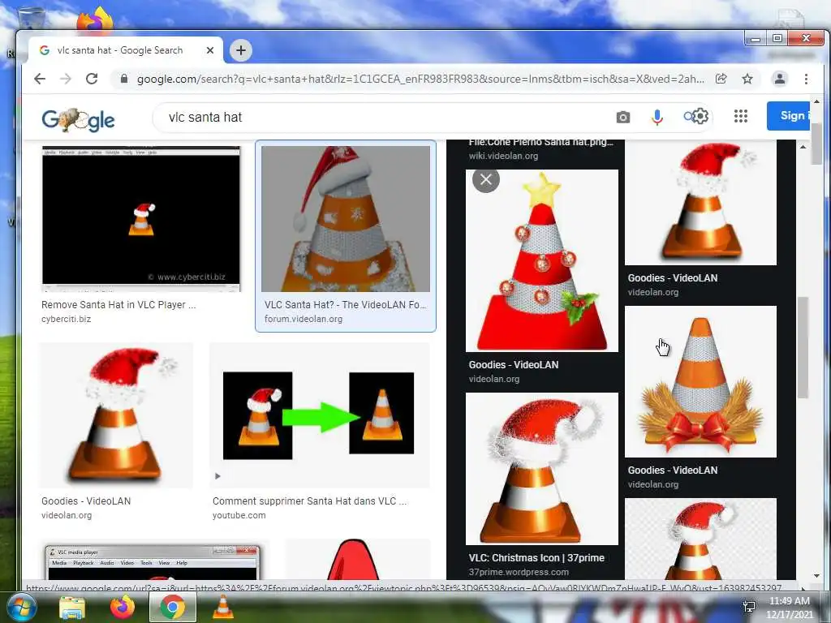Click 'youtube.com' source label
Image resolution: width=831 pixels, height=623 pixels.
tap(239, 515)
